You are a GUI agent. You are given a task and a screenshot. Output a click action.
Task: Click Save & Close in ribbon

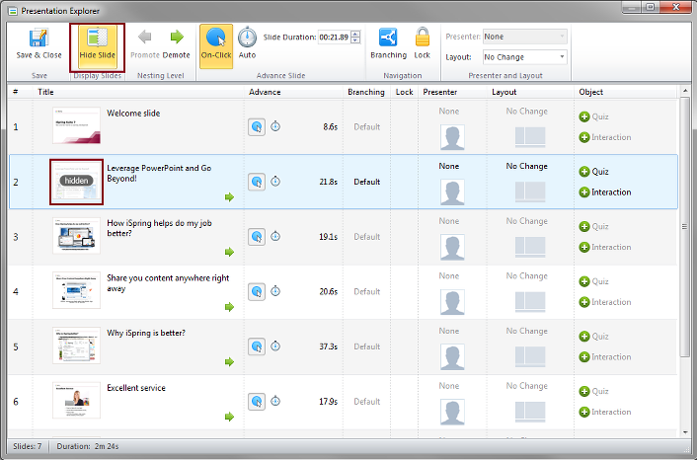pos(39,44)
